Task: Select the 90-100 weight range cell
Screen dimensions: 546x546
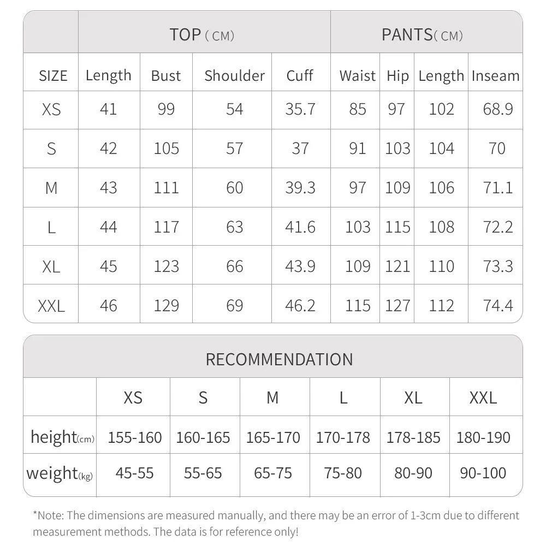Action: (x=483, y=473)
